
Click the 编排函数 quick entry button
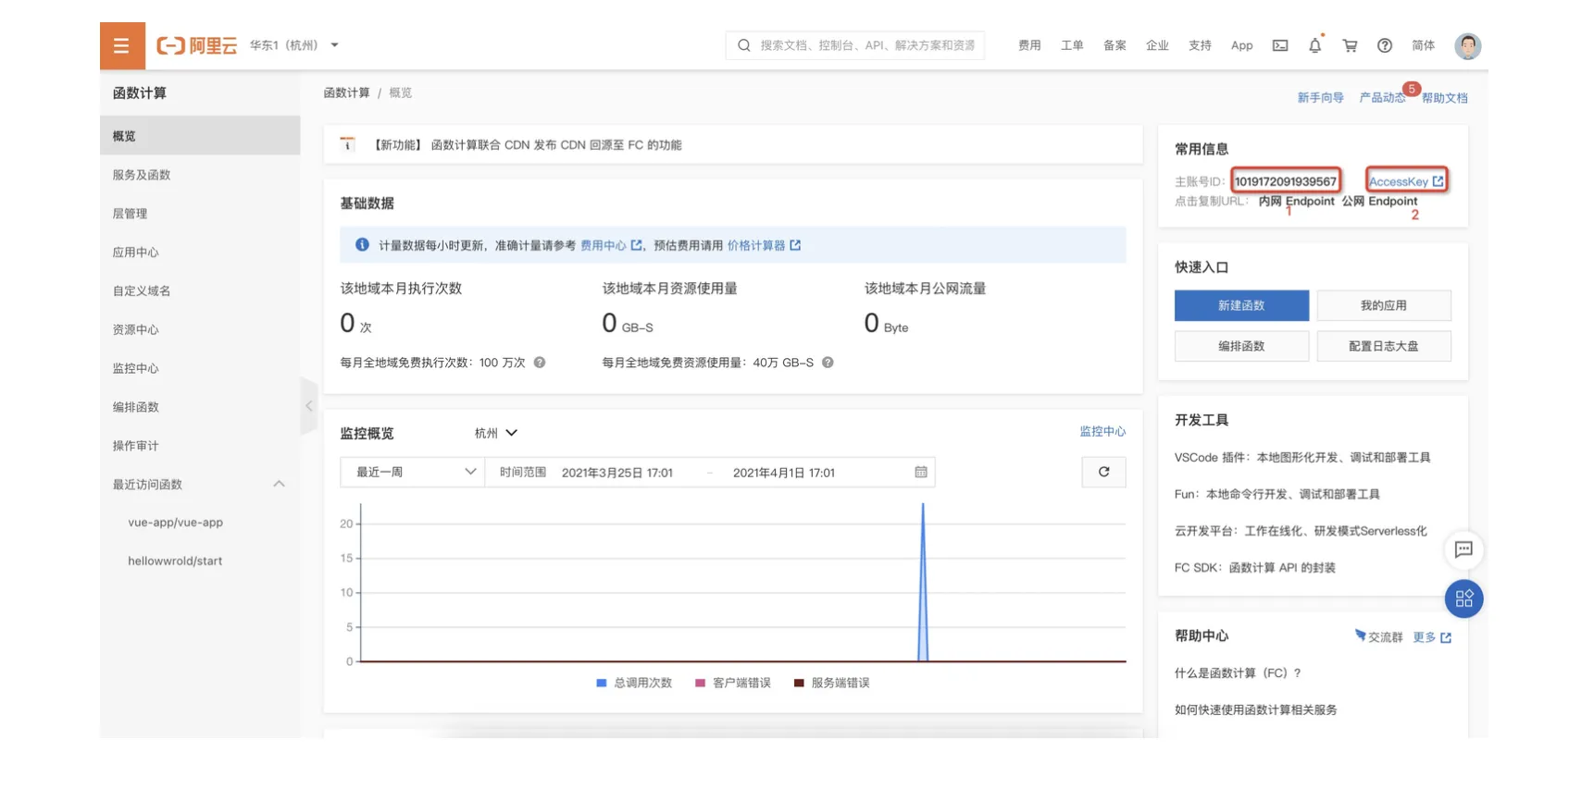(1242, 346)
